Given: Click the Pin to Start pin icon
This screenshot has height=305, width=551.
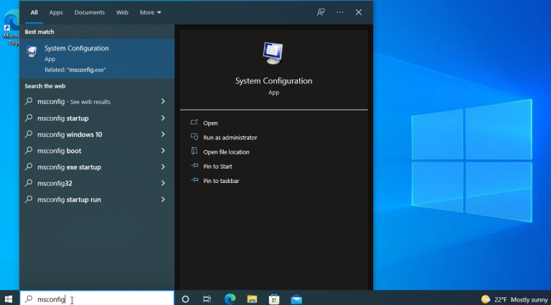Looking at the screenshot, I should coord(194,166).
